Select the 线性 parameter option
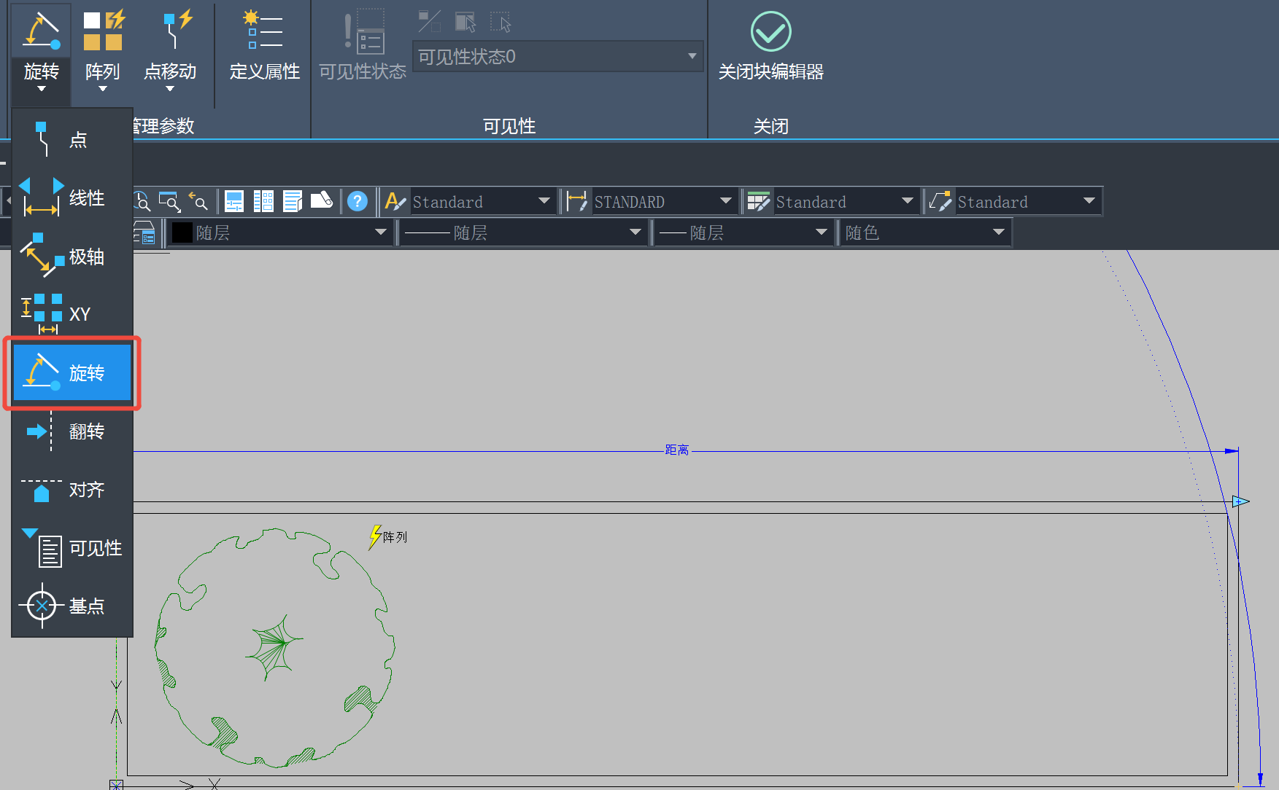 (72, 198)
